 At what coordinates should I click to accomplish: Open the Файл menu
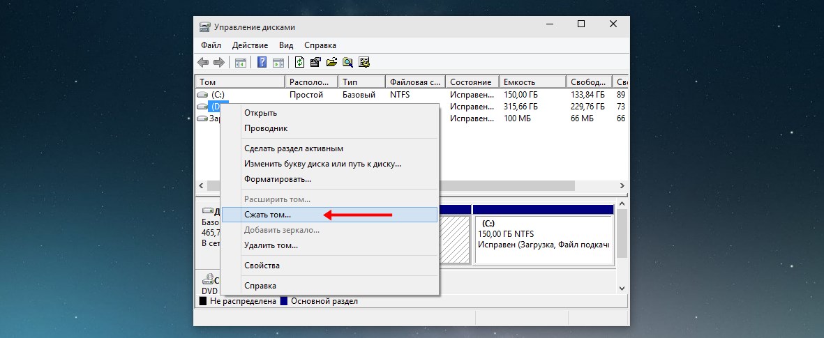point(211,45)
